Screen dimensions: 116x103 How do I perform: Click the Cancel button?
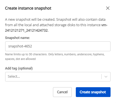coord(62,92)
